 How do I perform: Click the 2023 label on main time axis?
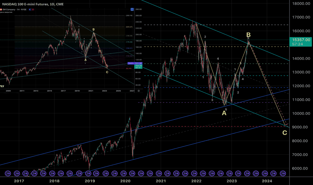point(231,181)
